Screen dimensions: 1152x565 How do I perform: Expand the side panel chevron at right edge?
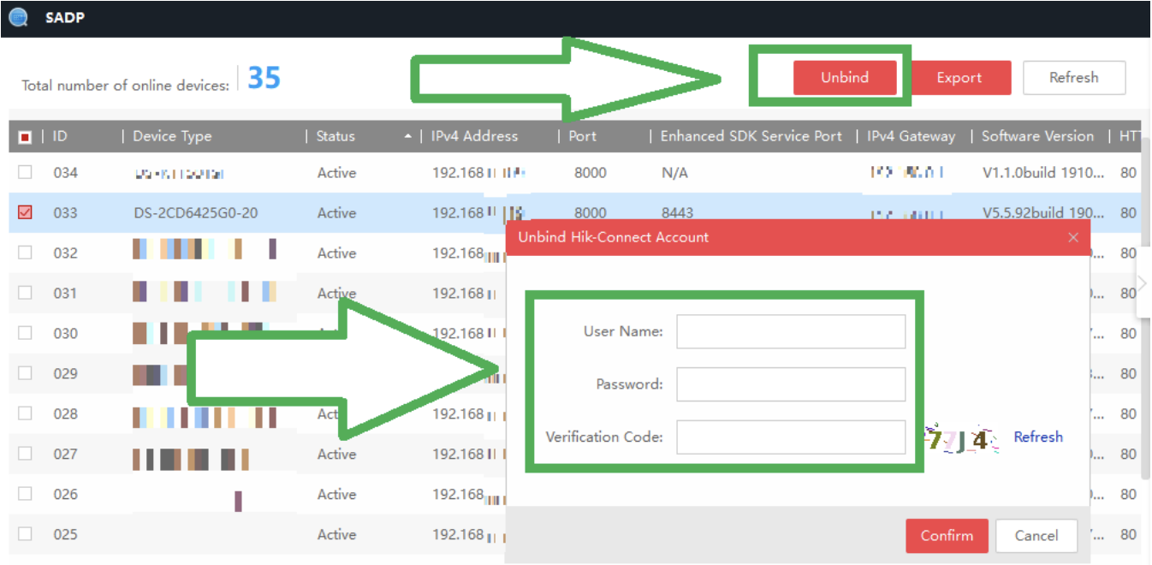[1143, 283]
